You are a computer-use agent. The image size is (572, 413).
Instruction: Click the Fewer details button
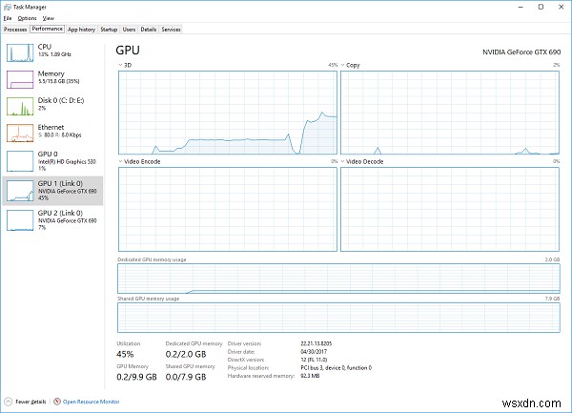[x=25, y=402]
